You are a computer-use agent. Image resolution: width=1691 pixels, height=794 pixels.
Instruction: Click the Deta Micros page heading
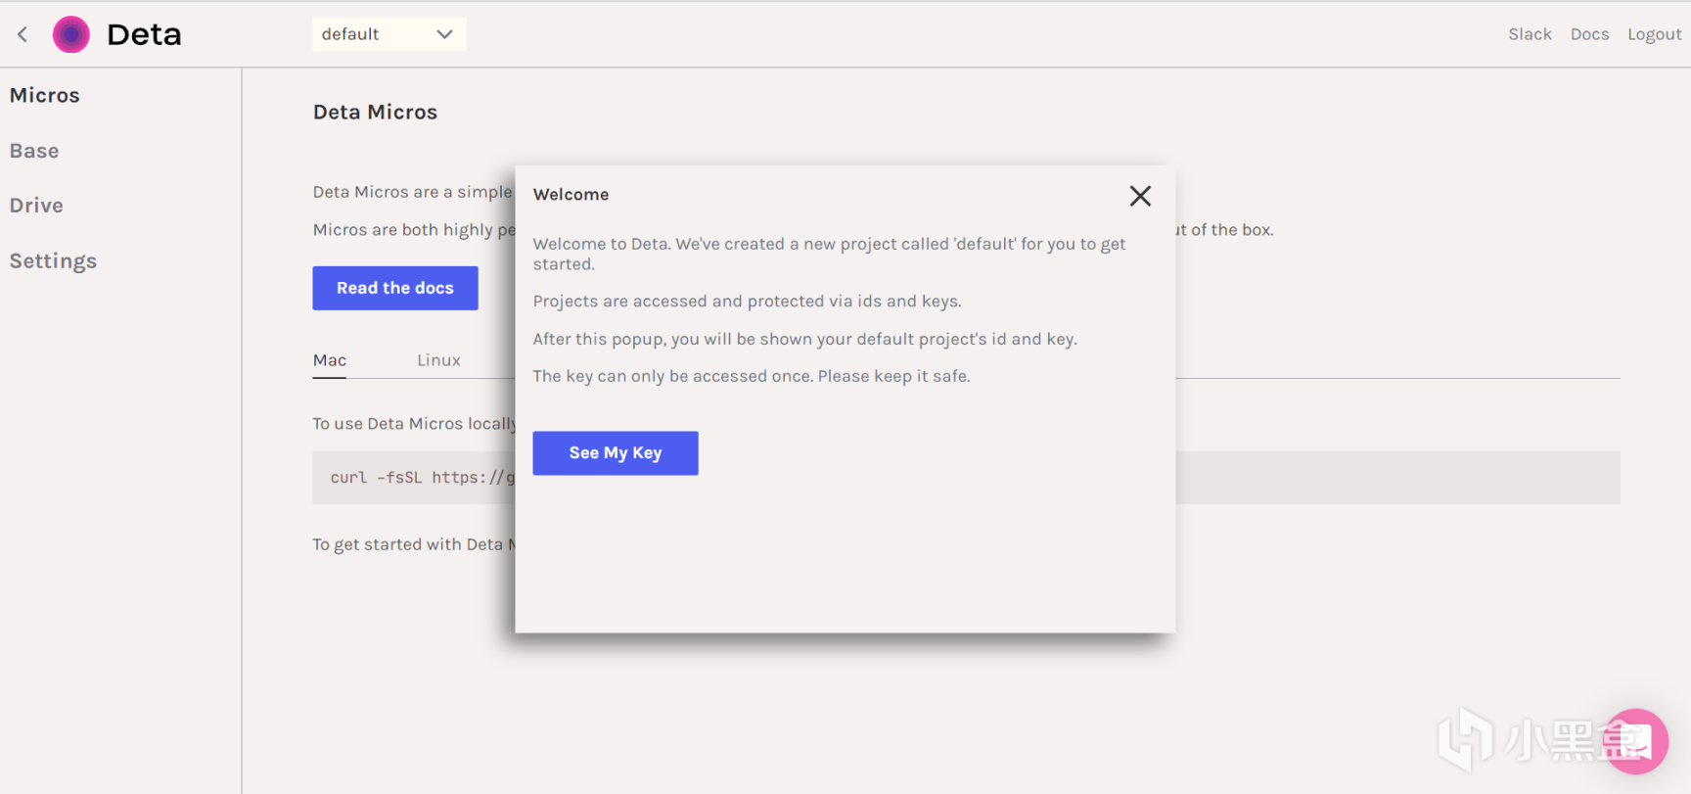tap(375, 113)
